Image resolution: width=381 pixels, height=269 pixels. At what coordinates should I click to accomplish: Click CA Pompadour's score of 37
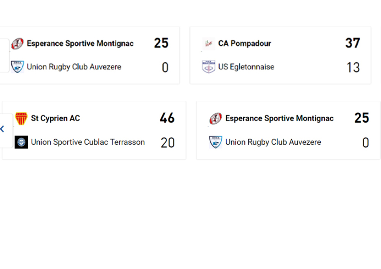[353, 43]
